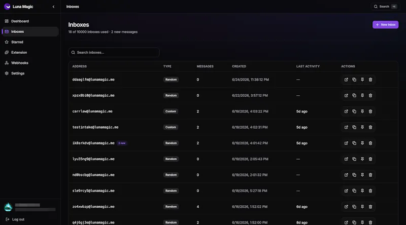The width and height of the screenshot is (406, 225).
Task: Copy the testintake@lunamagic.me address
Action: pyautogui.click(x=354, y=127)
